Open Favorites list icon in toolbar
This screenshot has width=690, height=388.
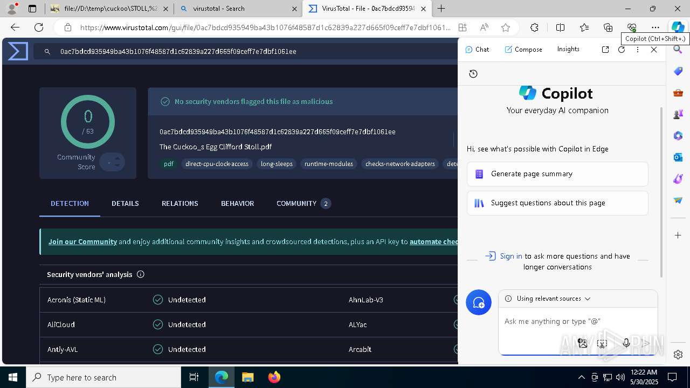584,27
